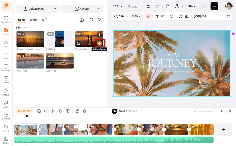The height and width of the screenshot is (146, 236).
Task: Click the Add as Scene plus icon
Action: coord(100,44)
